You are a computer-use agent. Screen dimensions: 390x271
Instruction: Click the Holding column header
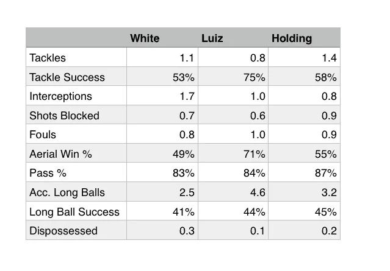click(x=292, y=38)
